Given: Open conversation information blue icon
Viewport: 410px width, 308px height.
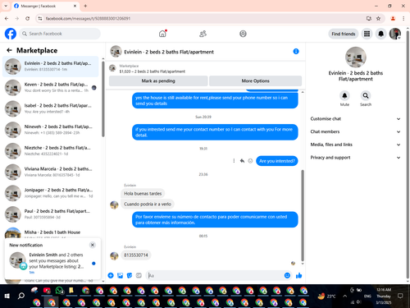Looking at the screenshot, I should point(296,52).
